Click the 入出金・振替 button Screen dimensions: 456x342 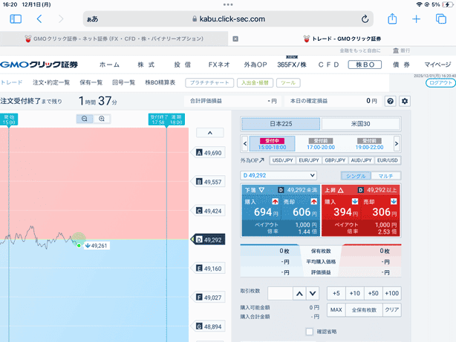coord(255,83)
